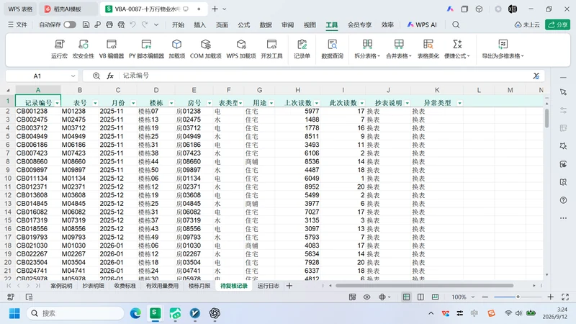This screenshot has height=324, width=576.
Task: Click the 未上云 cloud status button
Action: (x=527, y=24)
